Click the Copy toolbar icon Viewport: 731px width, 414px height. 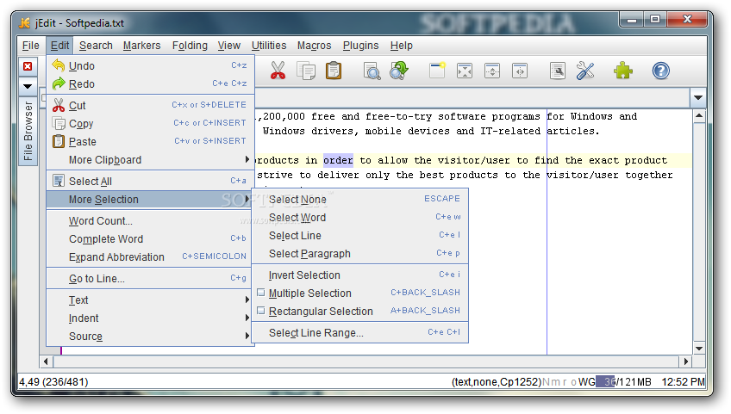(x=306, y=71)
